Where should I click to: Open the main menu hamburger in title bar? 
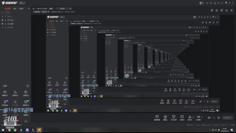coord(222,3)
